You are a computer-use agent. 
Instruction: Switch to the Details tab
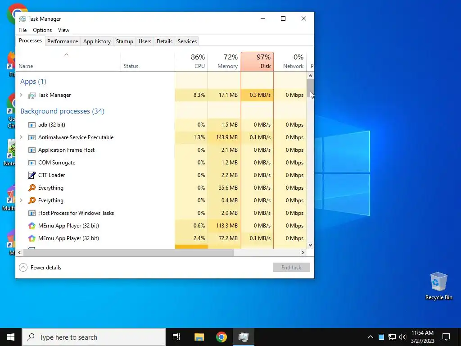point(164,41)
